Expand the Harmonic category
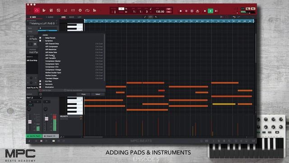The width and height of the screenshot is (289, 163). click(40, 84)
